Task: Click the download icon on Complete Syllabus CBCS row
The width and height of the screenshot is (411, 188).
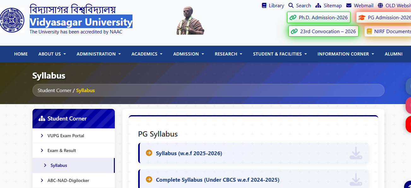Action: click(x=356, y=179)
